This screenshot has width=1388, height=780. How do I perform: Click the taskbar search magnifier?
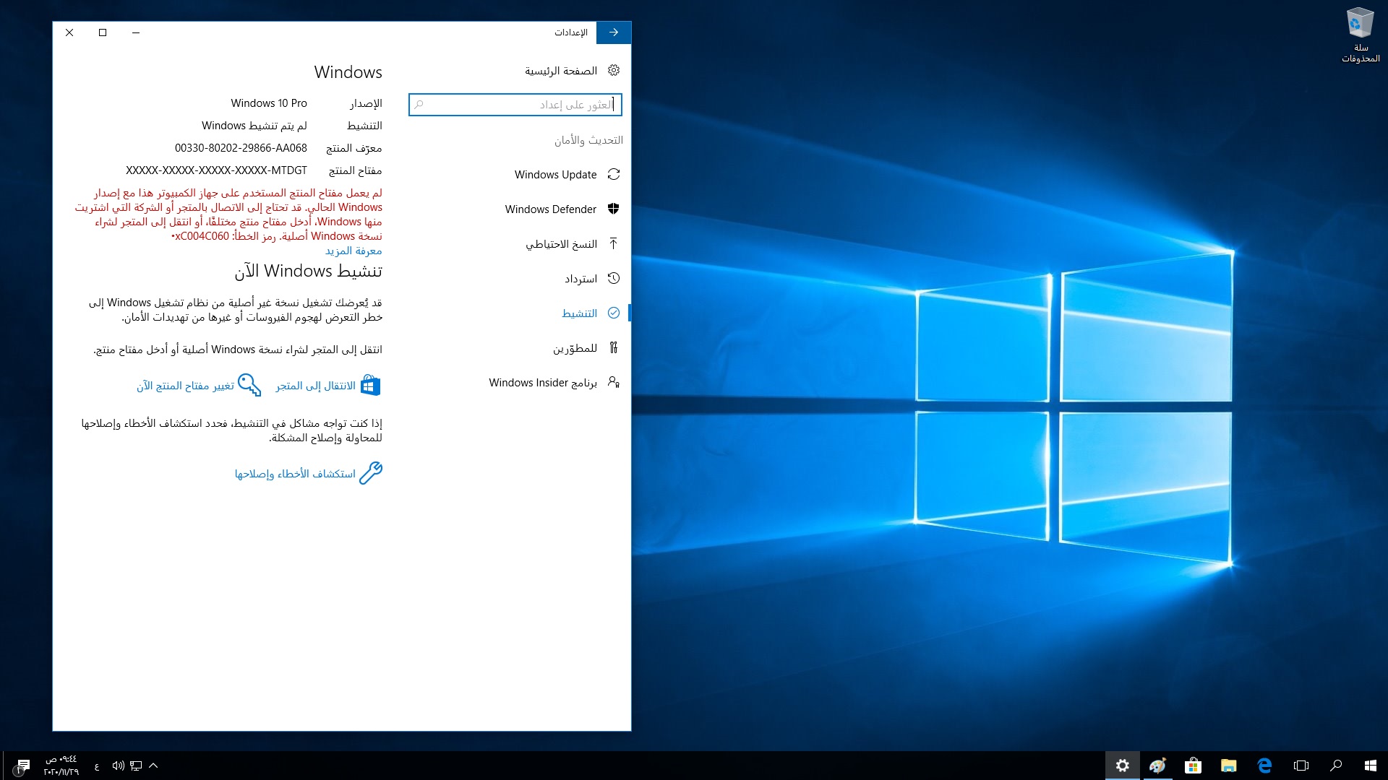pyautogui.click(x=1336, y=766)
